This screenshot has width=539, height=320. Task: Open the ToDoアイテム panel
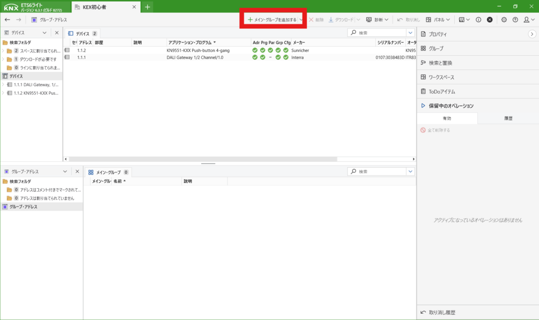click(x=442, y=91)
